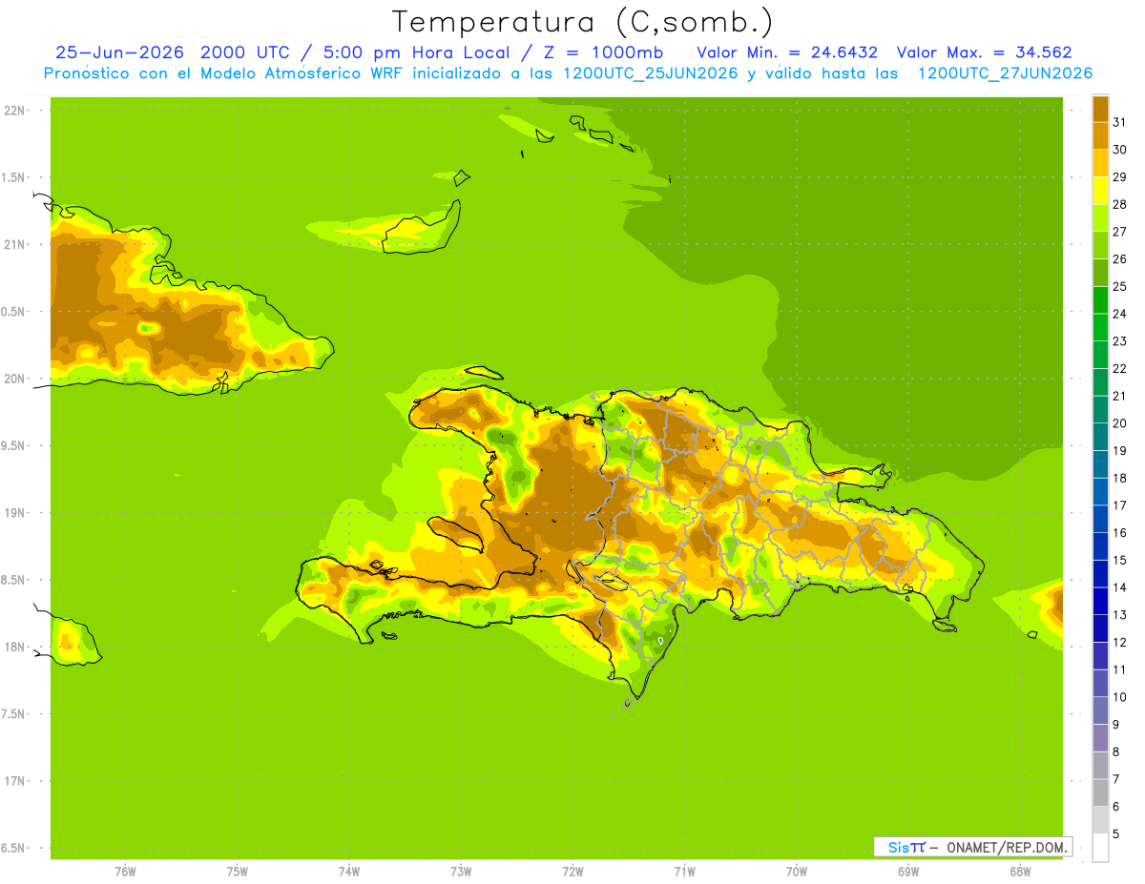Click the '20' colorbar scale label
1145x884 pixels.
click(x=1119, y=422)
